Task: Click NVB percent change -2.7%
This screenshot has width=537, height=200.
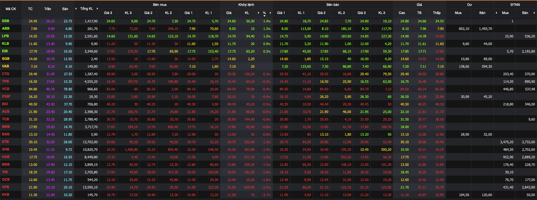Action: [266, 195]
